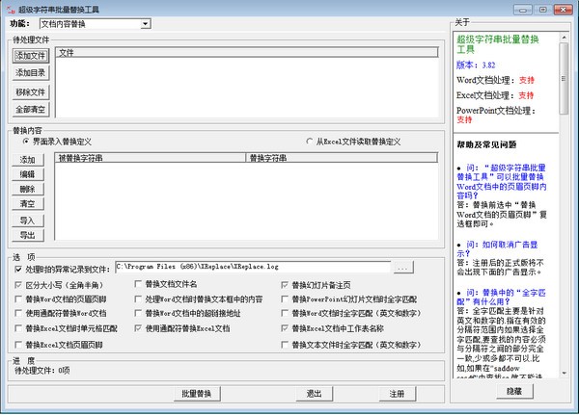
Task: Enable 替换Excel文档页眉页脚 checkbox
Action: point(18,343)
